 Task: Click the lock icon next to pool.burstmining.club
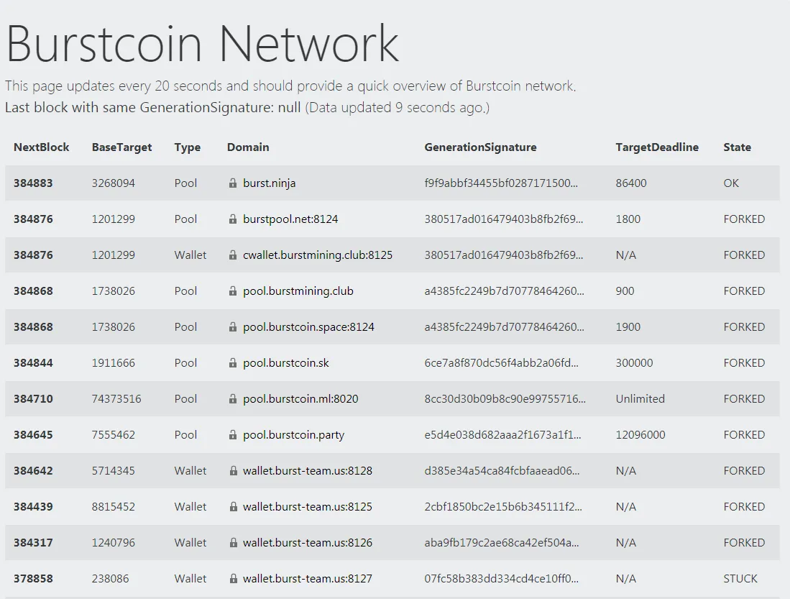coord(233,291)
